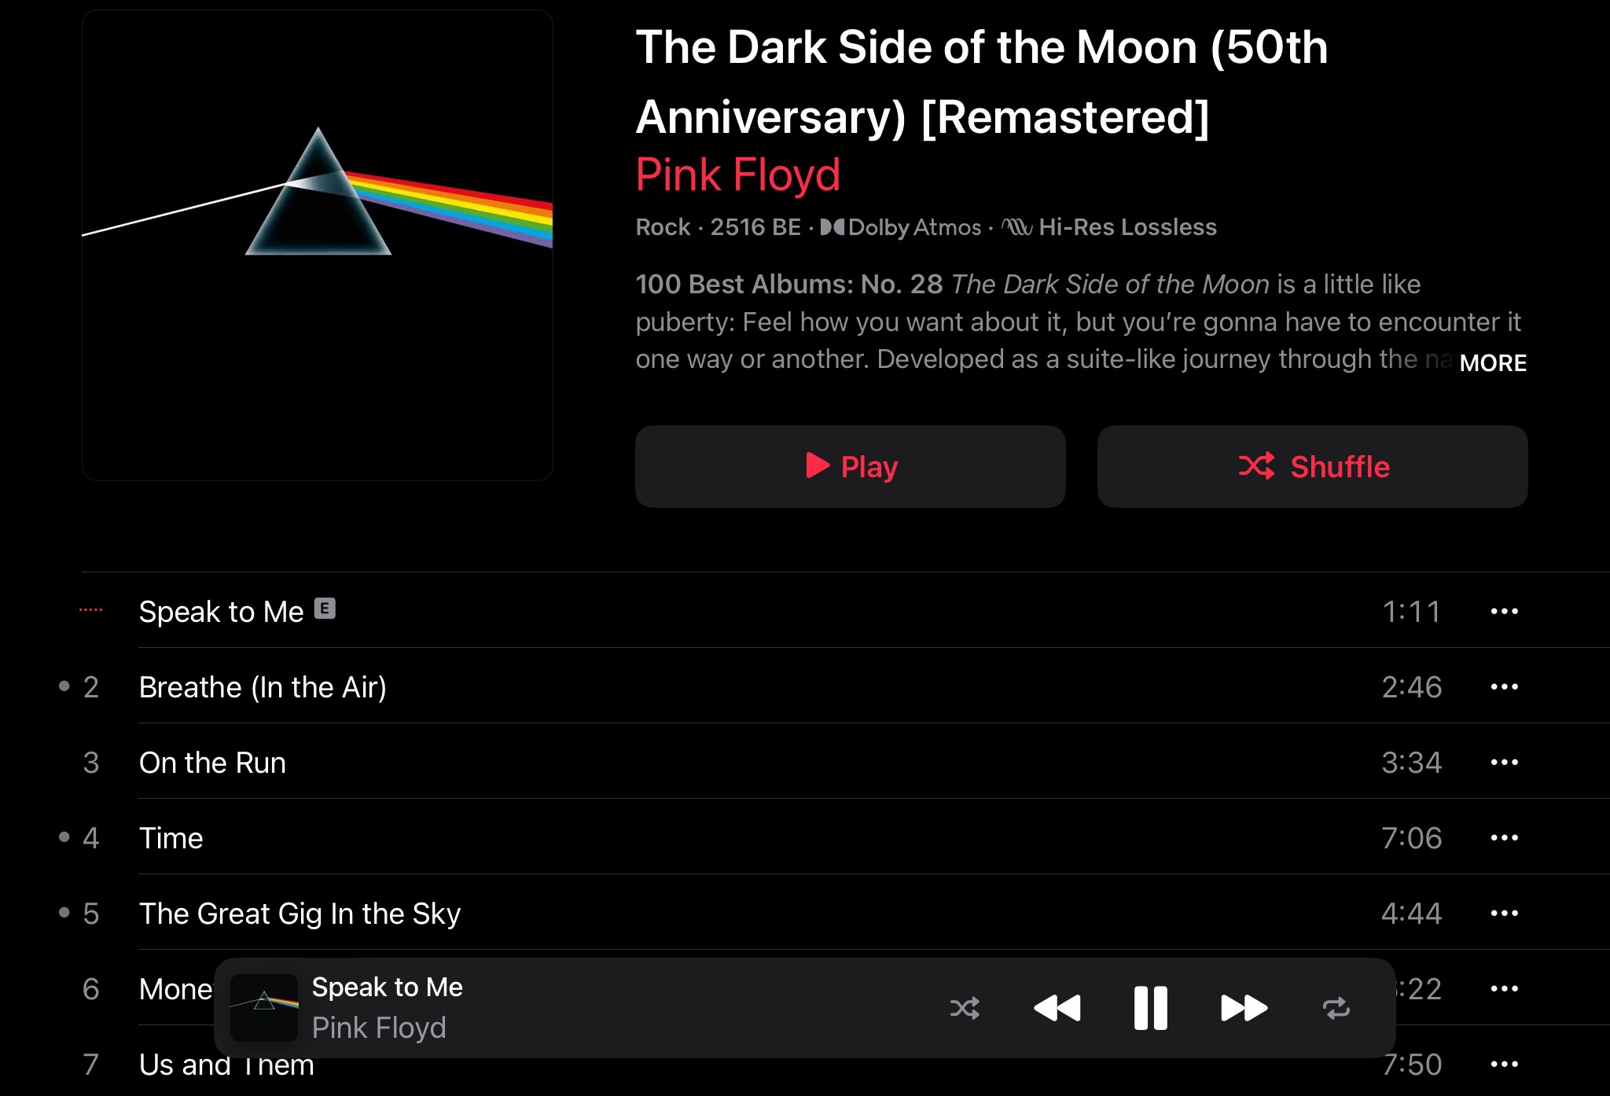
Task: Select the track On the Run
Action: 212,763
